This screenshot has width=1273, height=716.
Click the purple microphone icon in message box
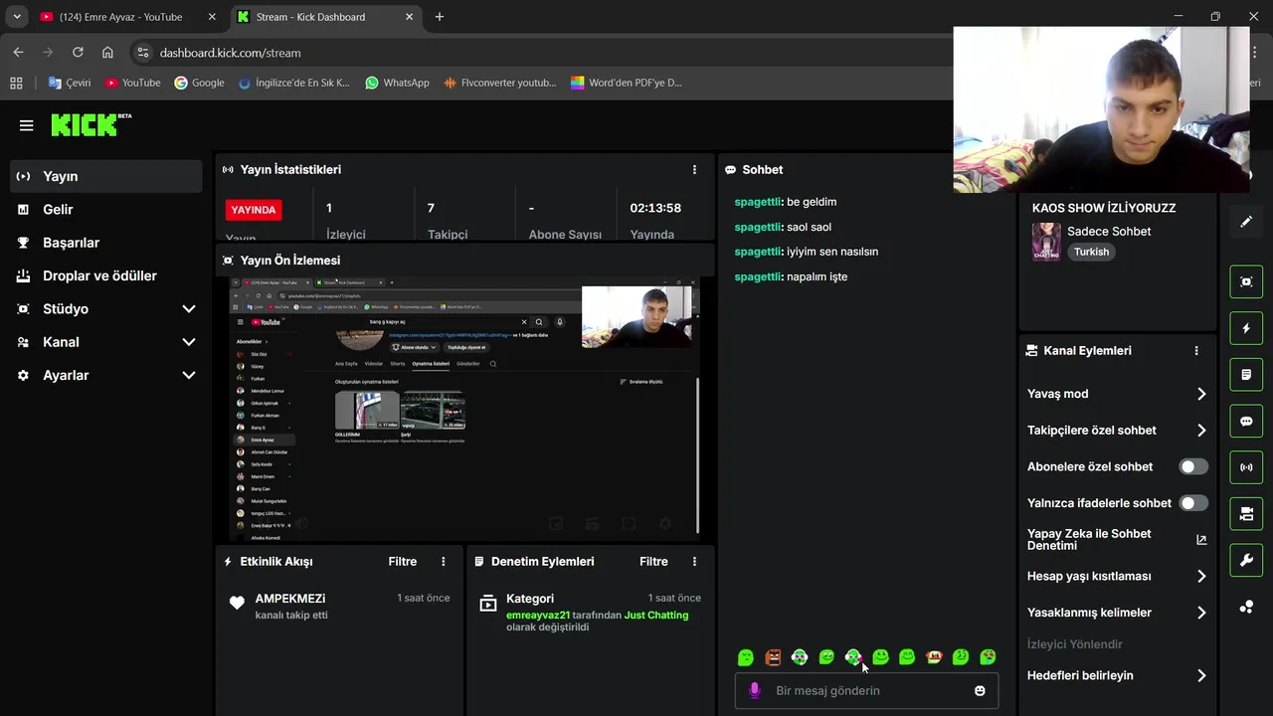tap(755, 690)
